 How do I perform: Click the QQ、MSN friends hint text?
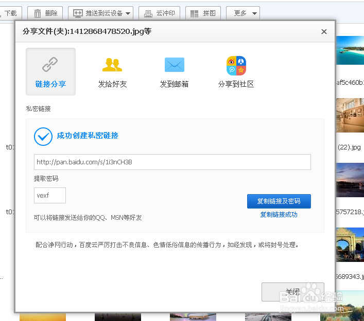[88, 218]
